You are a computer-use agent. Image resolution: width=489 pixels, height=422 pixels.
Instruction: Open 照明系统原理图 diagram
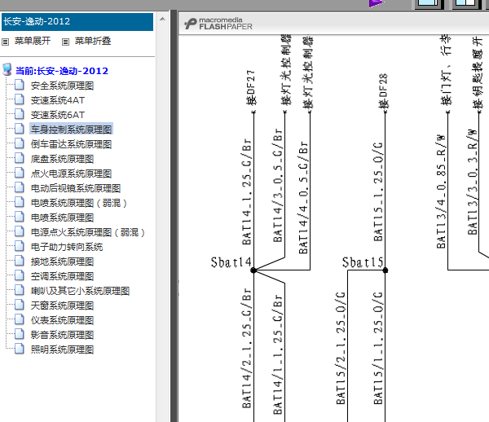[62, 349]
